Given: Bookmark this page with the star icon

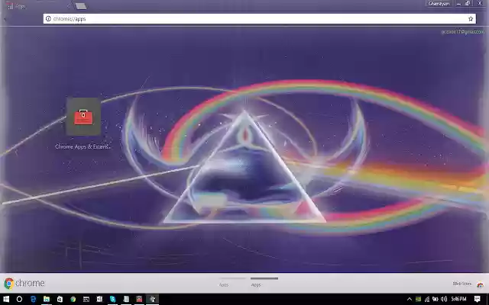Looking at the screenshot, I should pos(471,18).
